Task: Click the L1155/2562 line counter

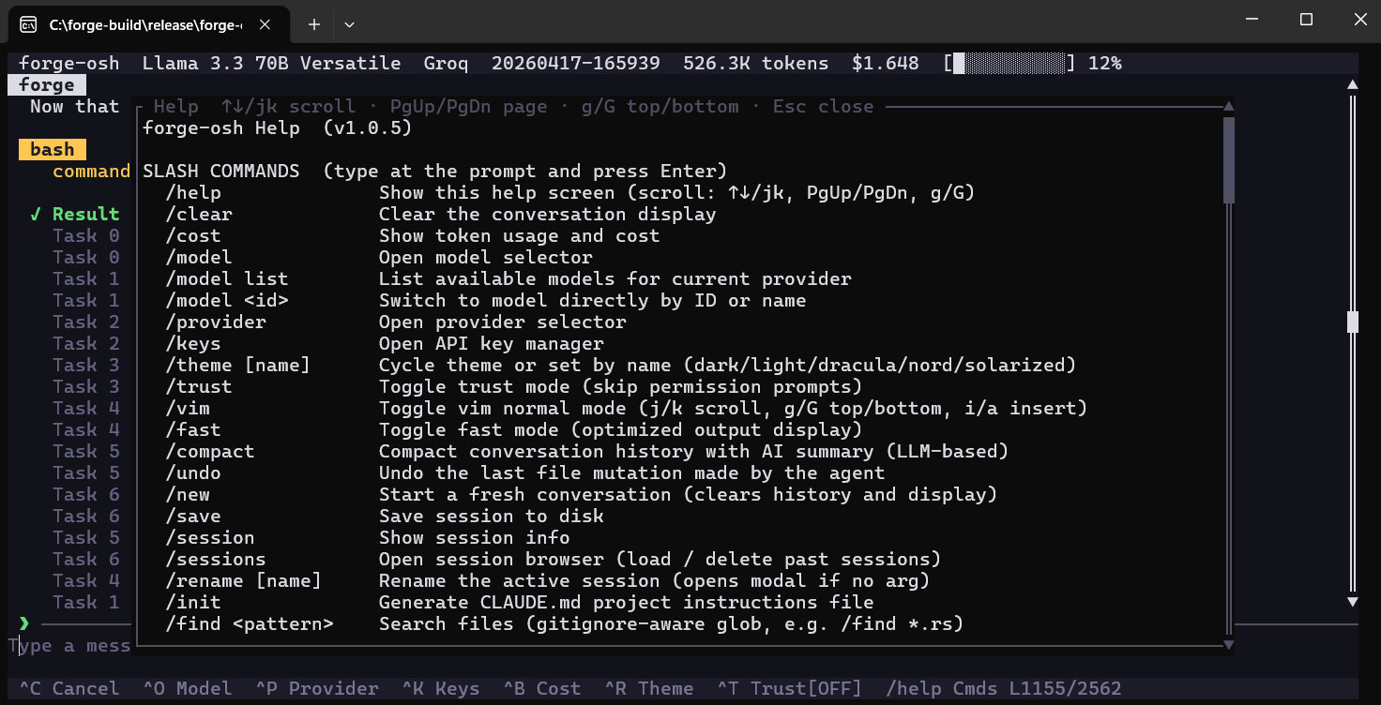Action: 1066,688
